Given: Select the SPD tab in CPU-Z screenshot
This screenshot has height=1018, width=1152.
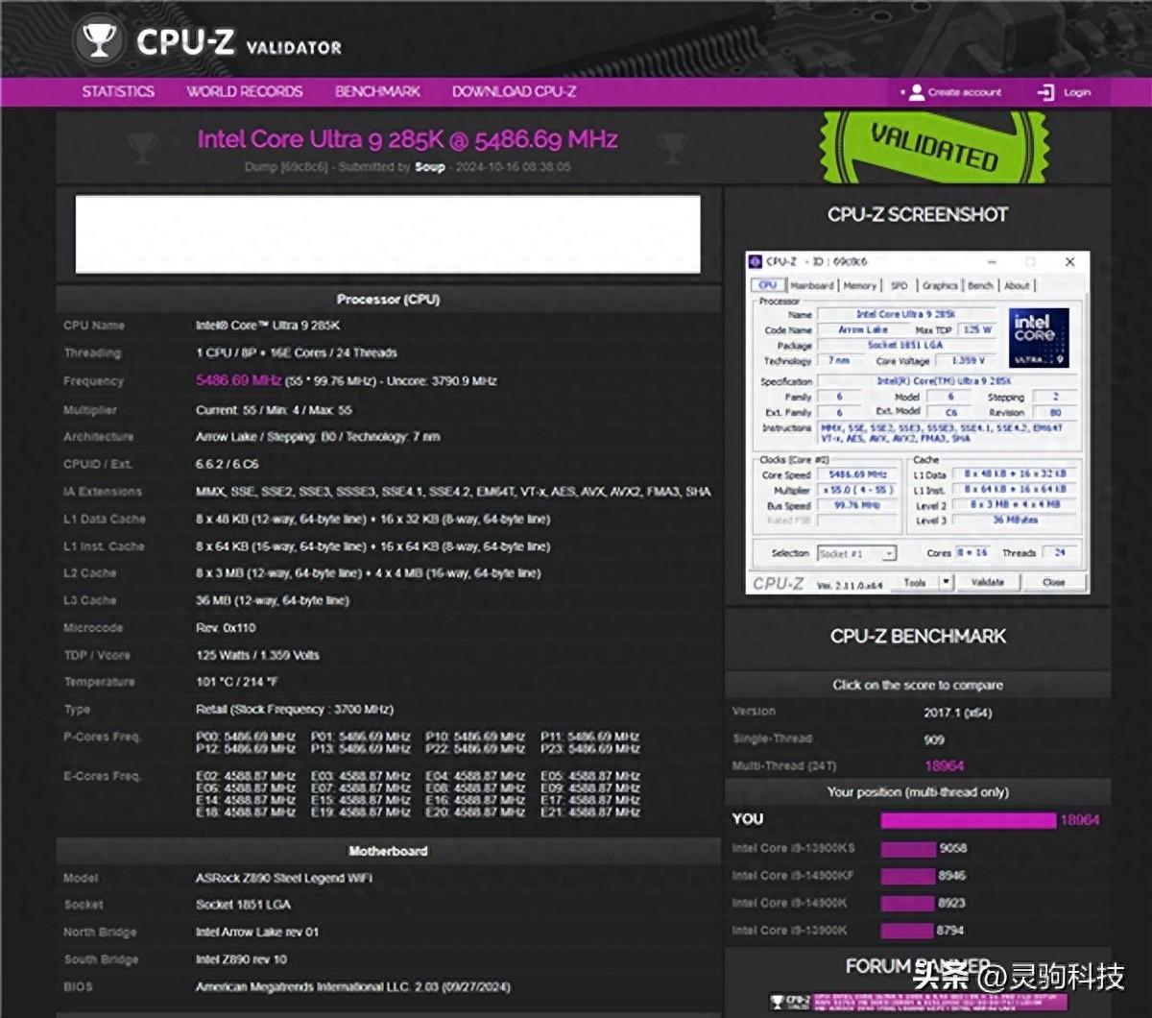Looking at the screenshot, I should tap(899, 285).
